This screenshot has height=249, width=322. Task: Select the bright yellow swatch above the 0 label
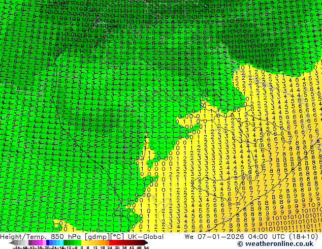(83, 243)
